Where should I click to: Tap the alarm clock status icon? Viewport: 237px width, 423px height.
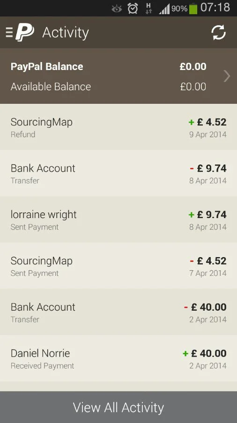click(x=133, y=8)
